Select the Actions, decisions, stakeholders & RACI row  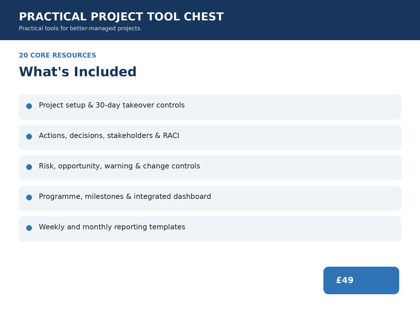tap(210, 137)
